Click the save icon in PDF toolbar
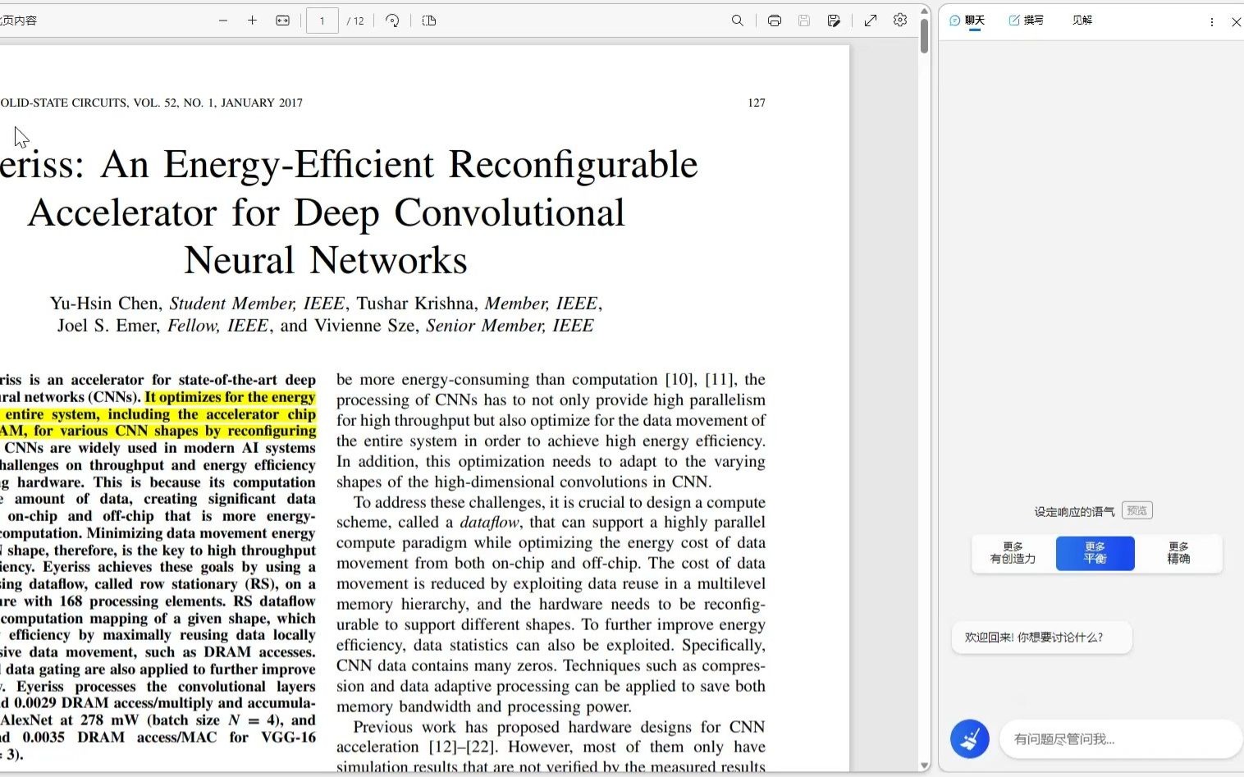Viewport: 1244px width, 777px height. click(x=804, y=21)
